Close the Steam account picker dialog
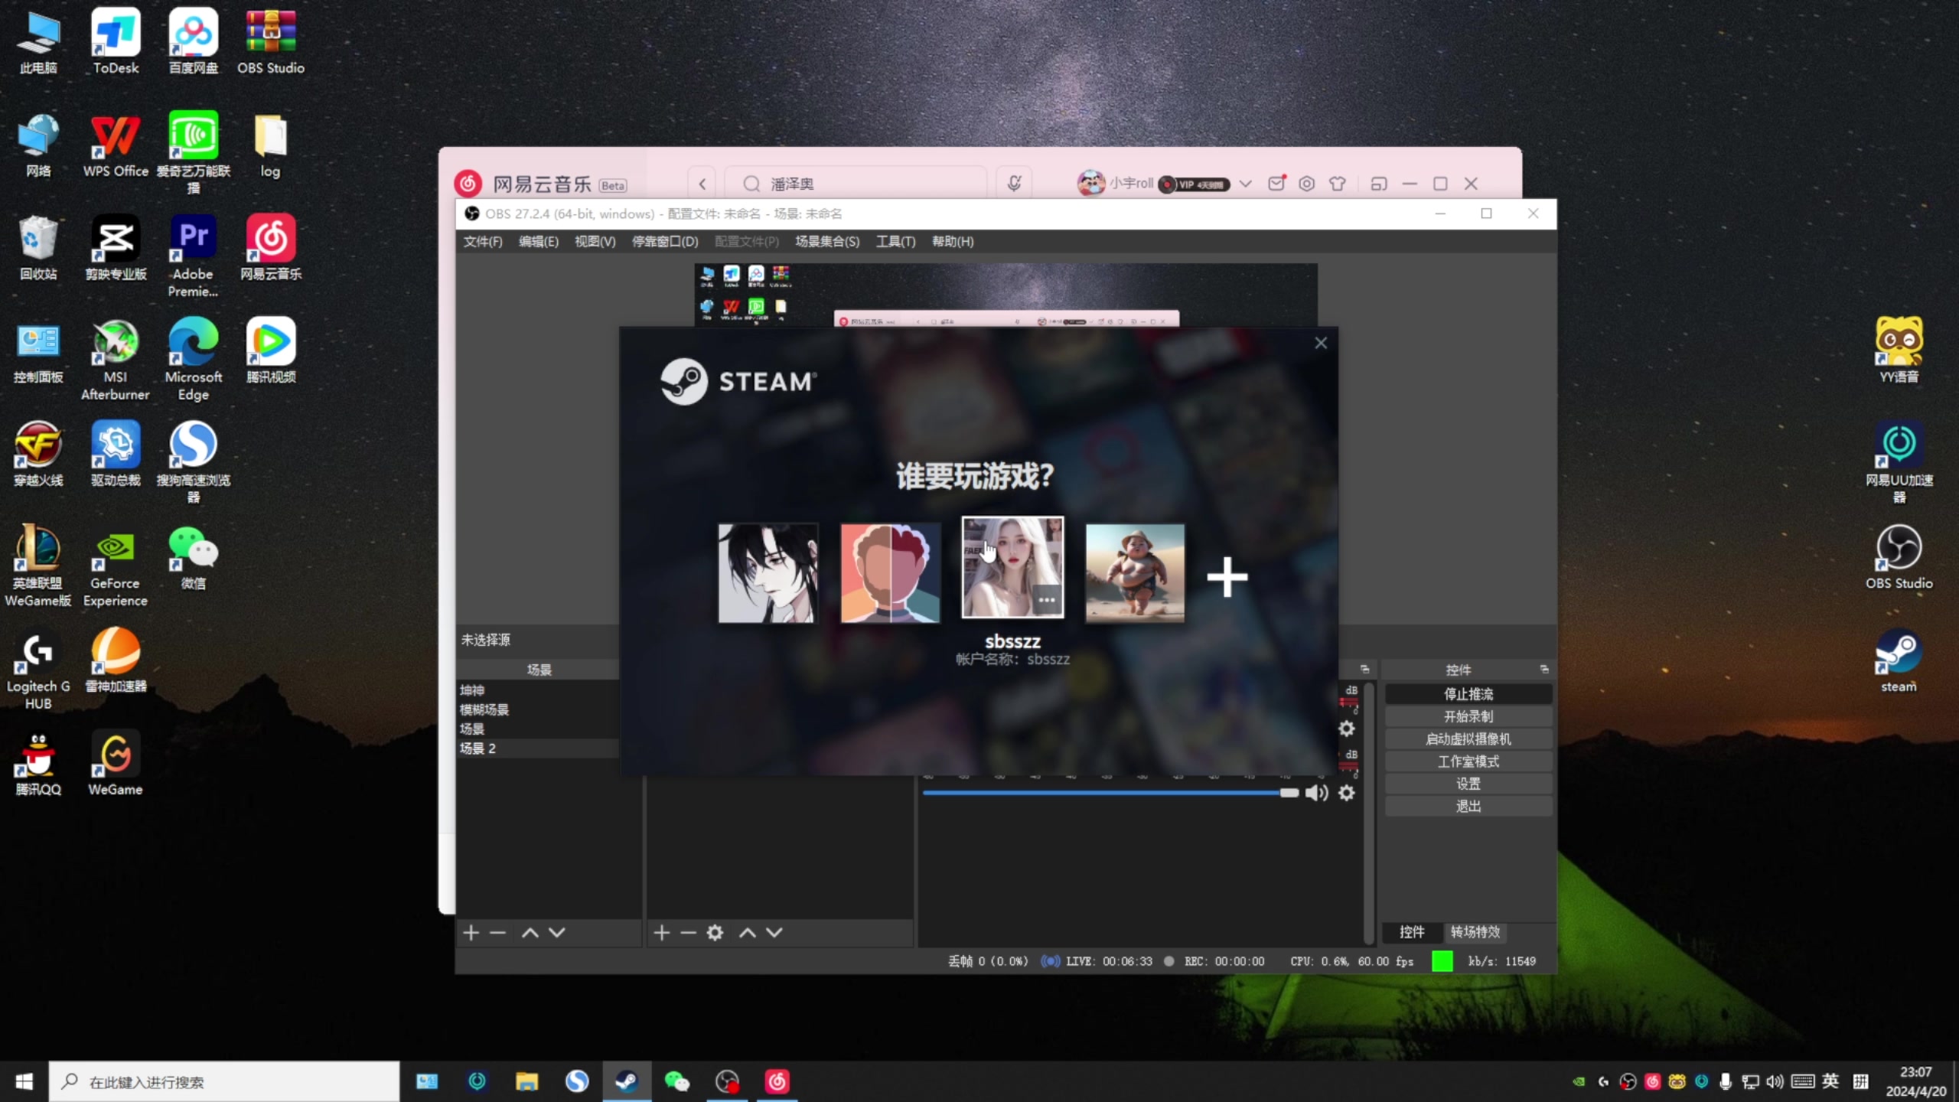Viewport: 1959px width, 1102px height. pyautogui.click(x=1321, y=343)
